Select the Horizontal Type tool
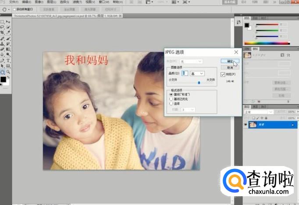Viewport: 299px width, 205px height. click(8, 61)
